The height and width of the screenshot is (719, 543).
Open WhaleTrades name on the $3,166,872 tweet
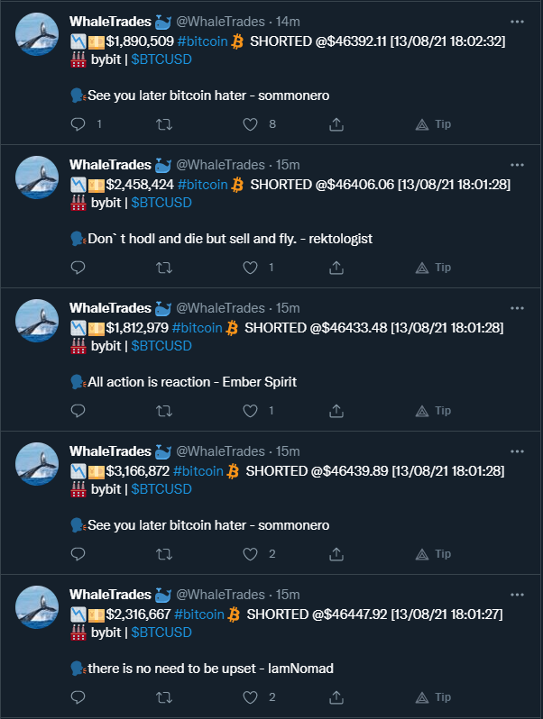click(110, 451)
